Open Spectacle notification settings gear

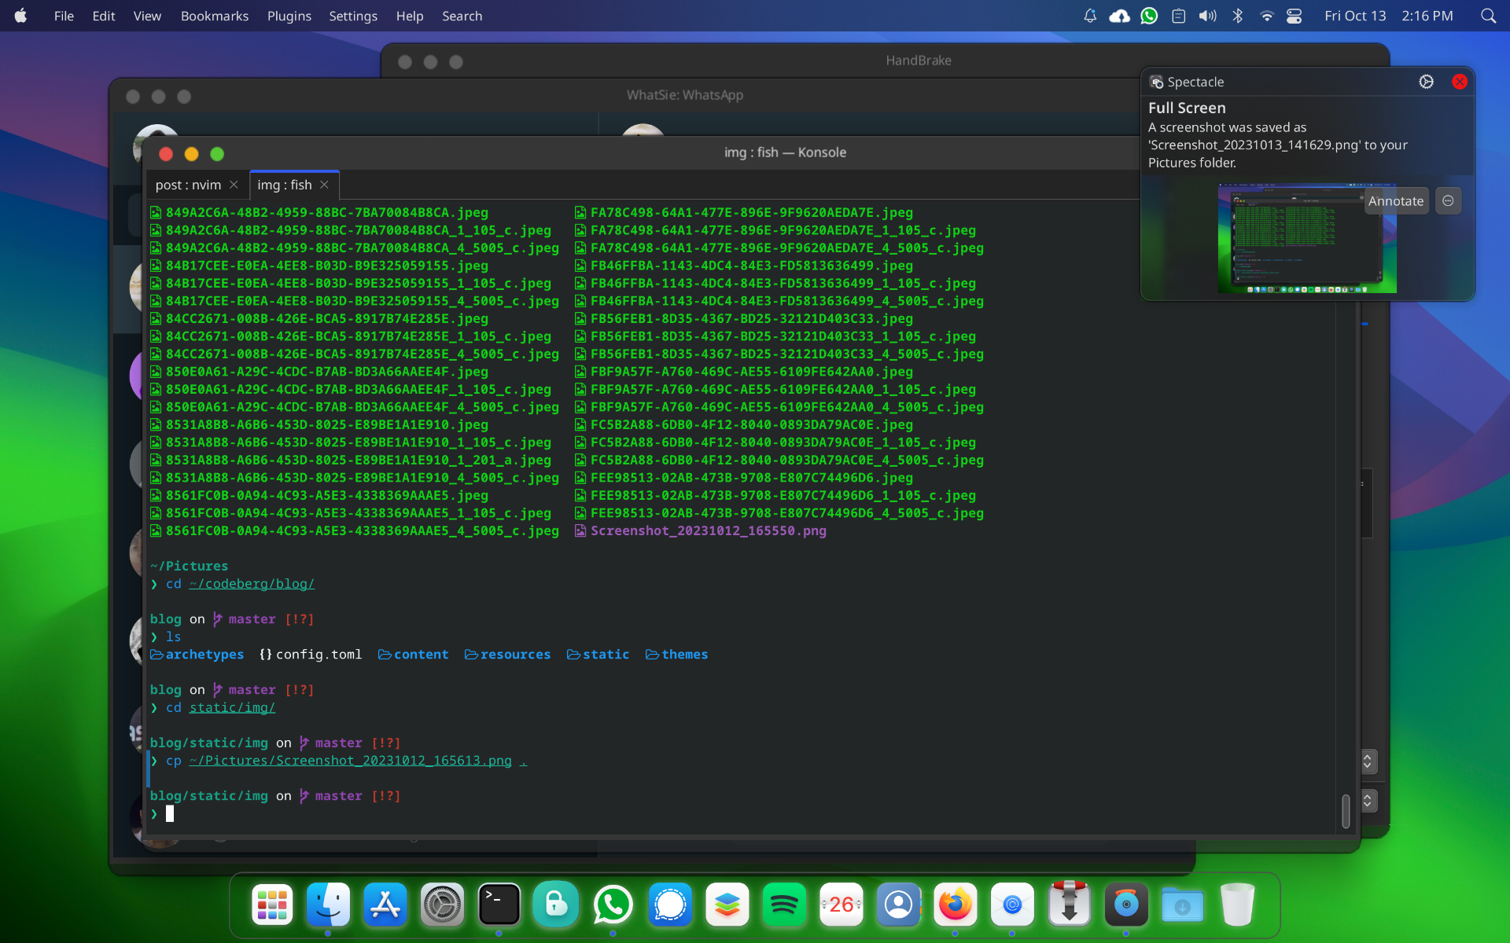pos(1426,82)
